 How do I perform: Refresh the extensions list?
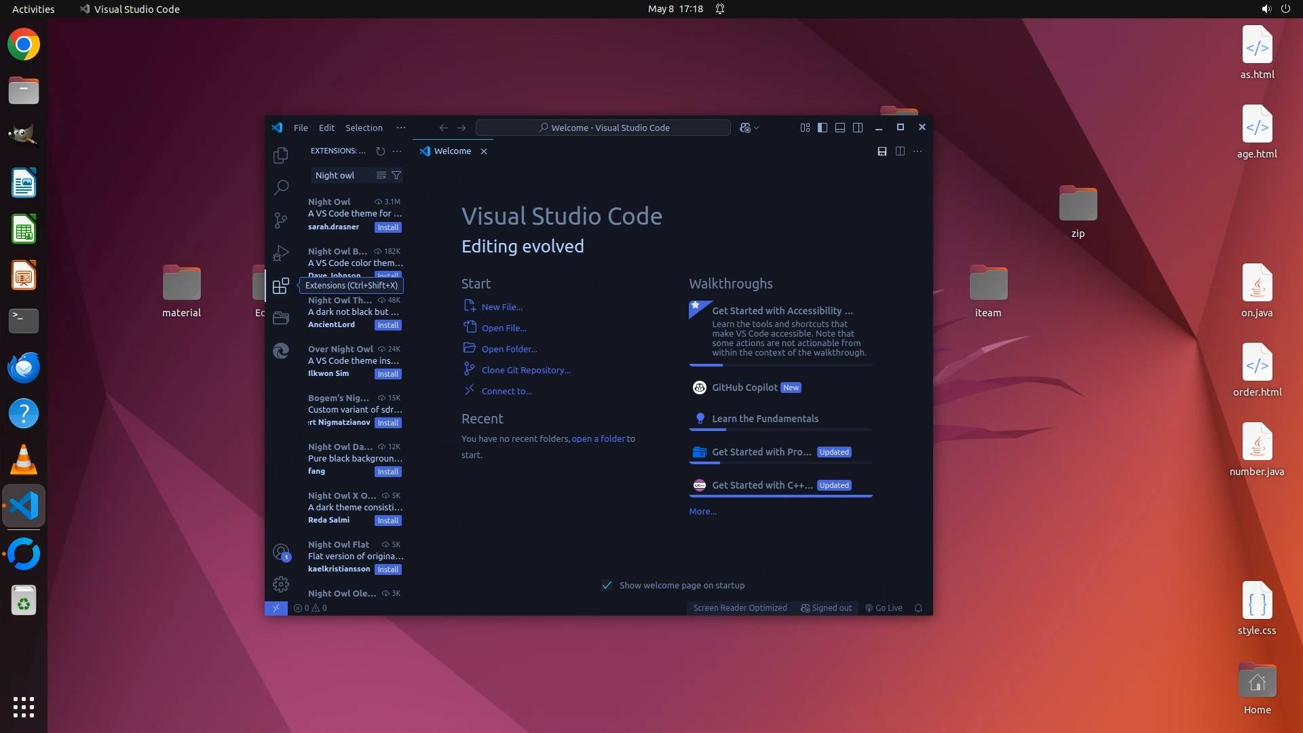(x=380, y=151)
